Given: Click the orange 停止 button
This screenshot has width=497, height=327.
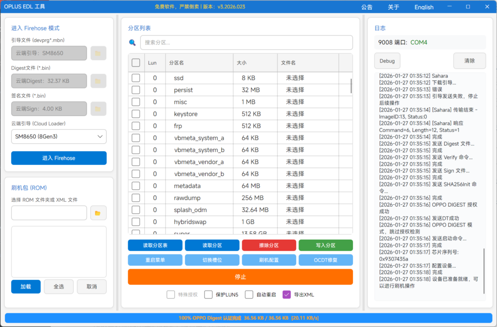Looking at the screenshot, I should tap(240, 277).
